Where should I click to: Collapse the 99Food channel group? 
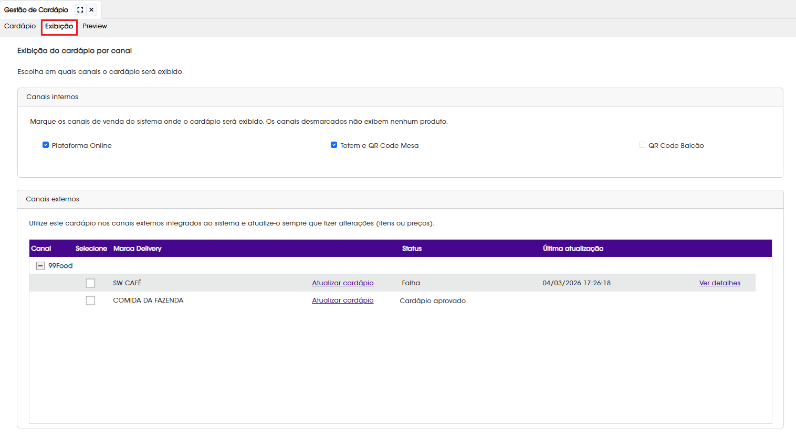tap(40, 266)
